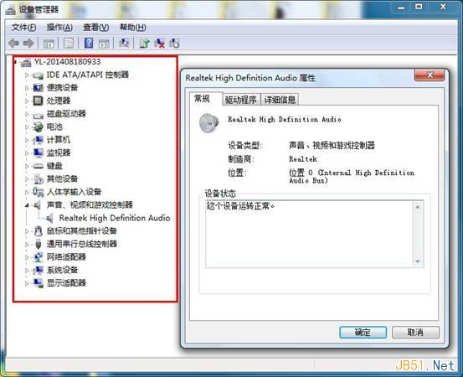Click the Back arrow toolbar icon

click(13, 44)
